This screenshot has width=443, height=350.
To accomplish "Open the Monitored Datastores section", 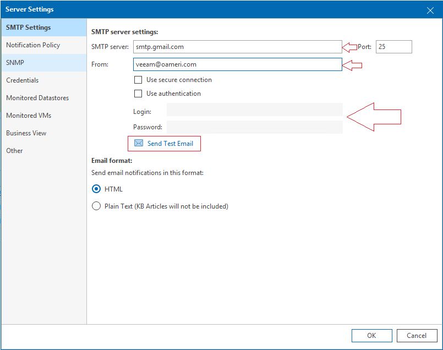I will [44, 98].
